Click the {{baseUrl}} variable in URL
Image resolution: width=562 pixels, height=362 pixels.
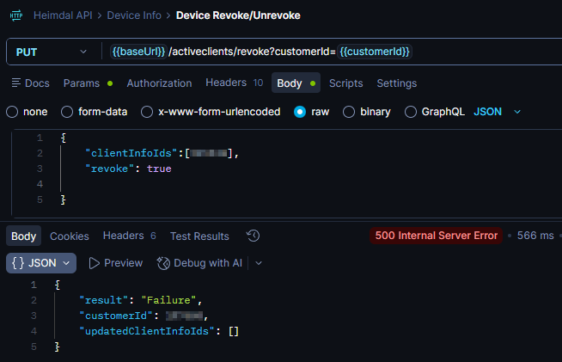(138, 52)
